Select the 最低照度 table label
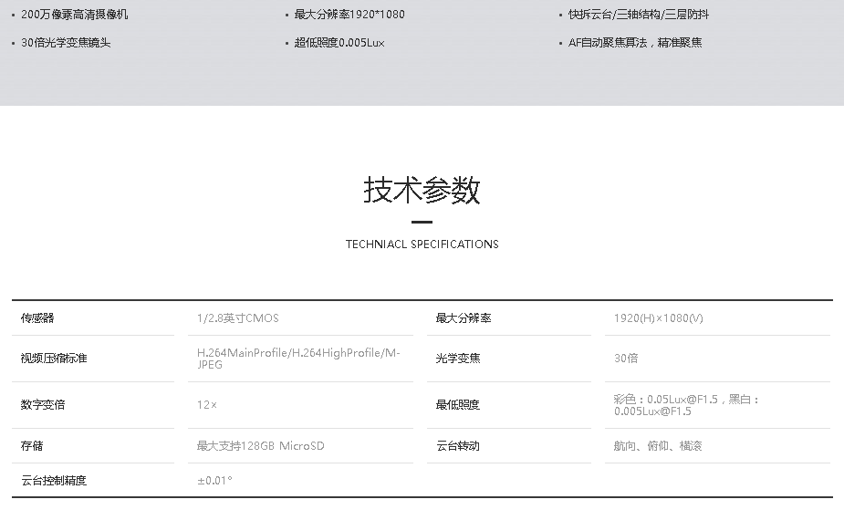844x510 pixels. [x=458, y=405]
